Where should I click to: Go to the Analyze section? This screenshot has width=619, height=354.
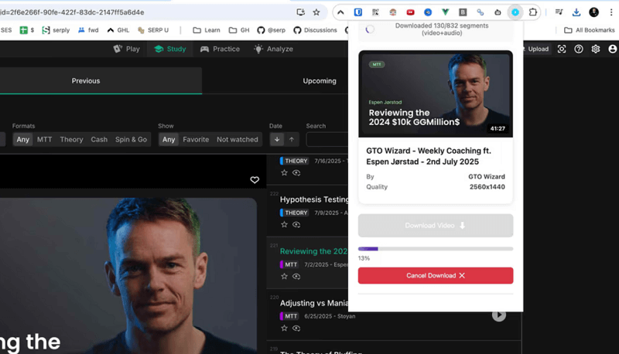tap(274, 49)
